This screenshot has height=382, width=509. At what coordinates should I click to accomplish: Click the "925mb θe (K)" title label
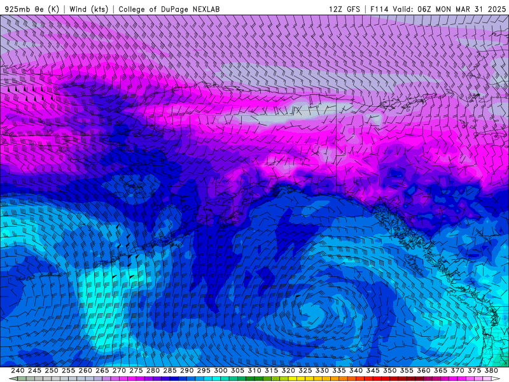[32, 9]
